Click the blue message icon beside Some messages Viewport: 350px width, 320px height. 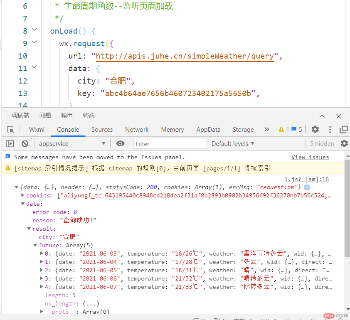click(x=8, y=156)
